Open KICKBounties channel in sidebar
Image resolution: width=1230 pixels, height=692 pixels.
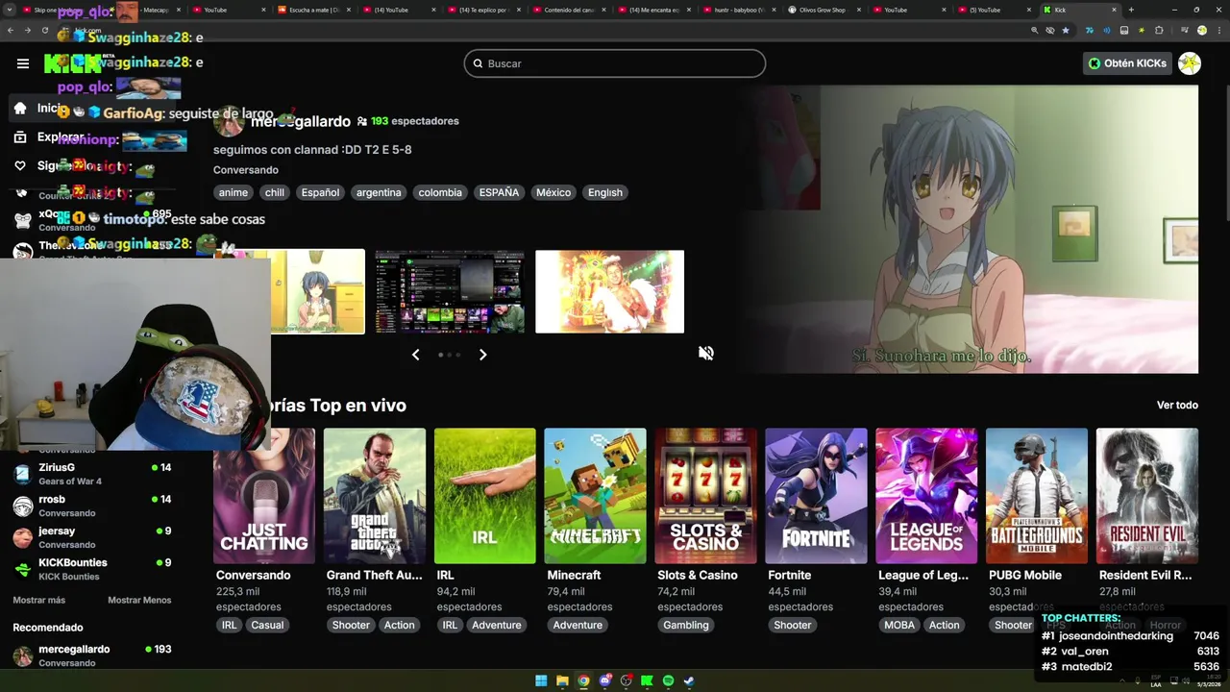point(92,569)
